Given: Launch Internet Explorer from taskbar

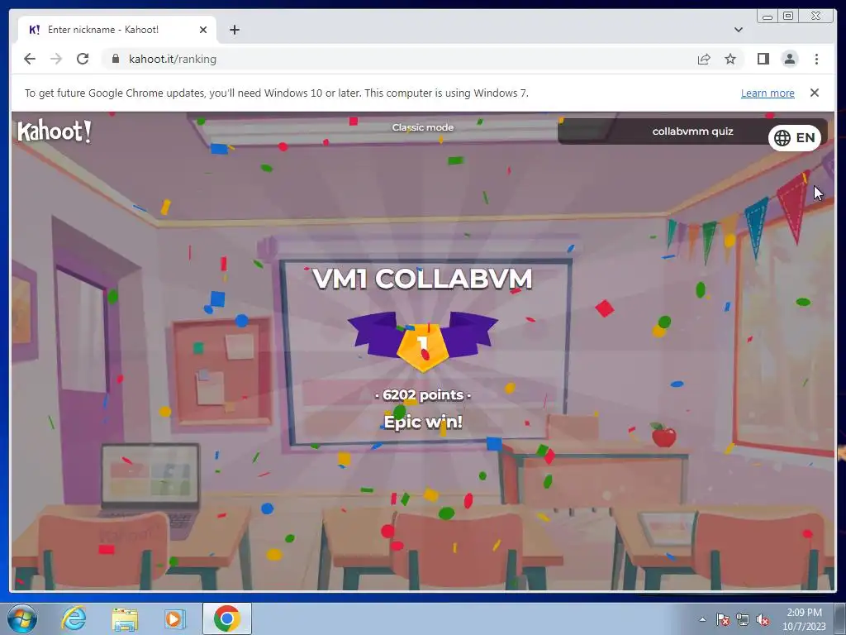Looking at the screenshot, I should (x=74, y=618).
